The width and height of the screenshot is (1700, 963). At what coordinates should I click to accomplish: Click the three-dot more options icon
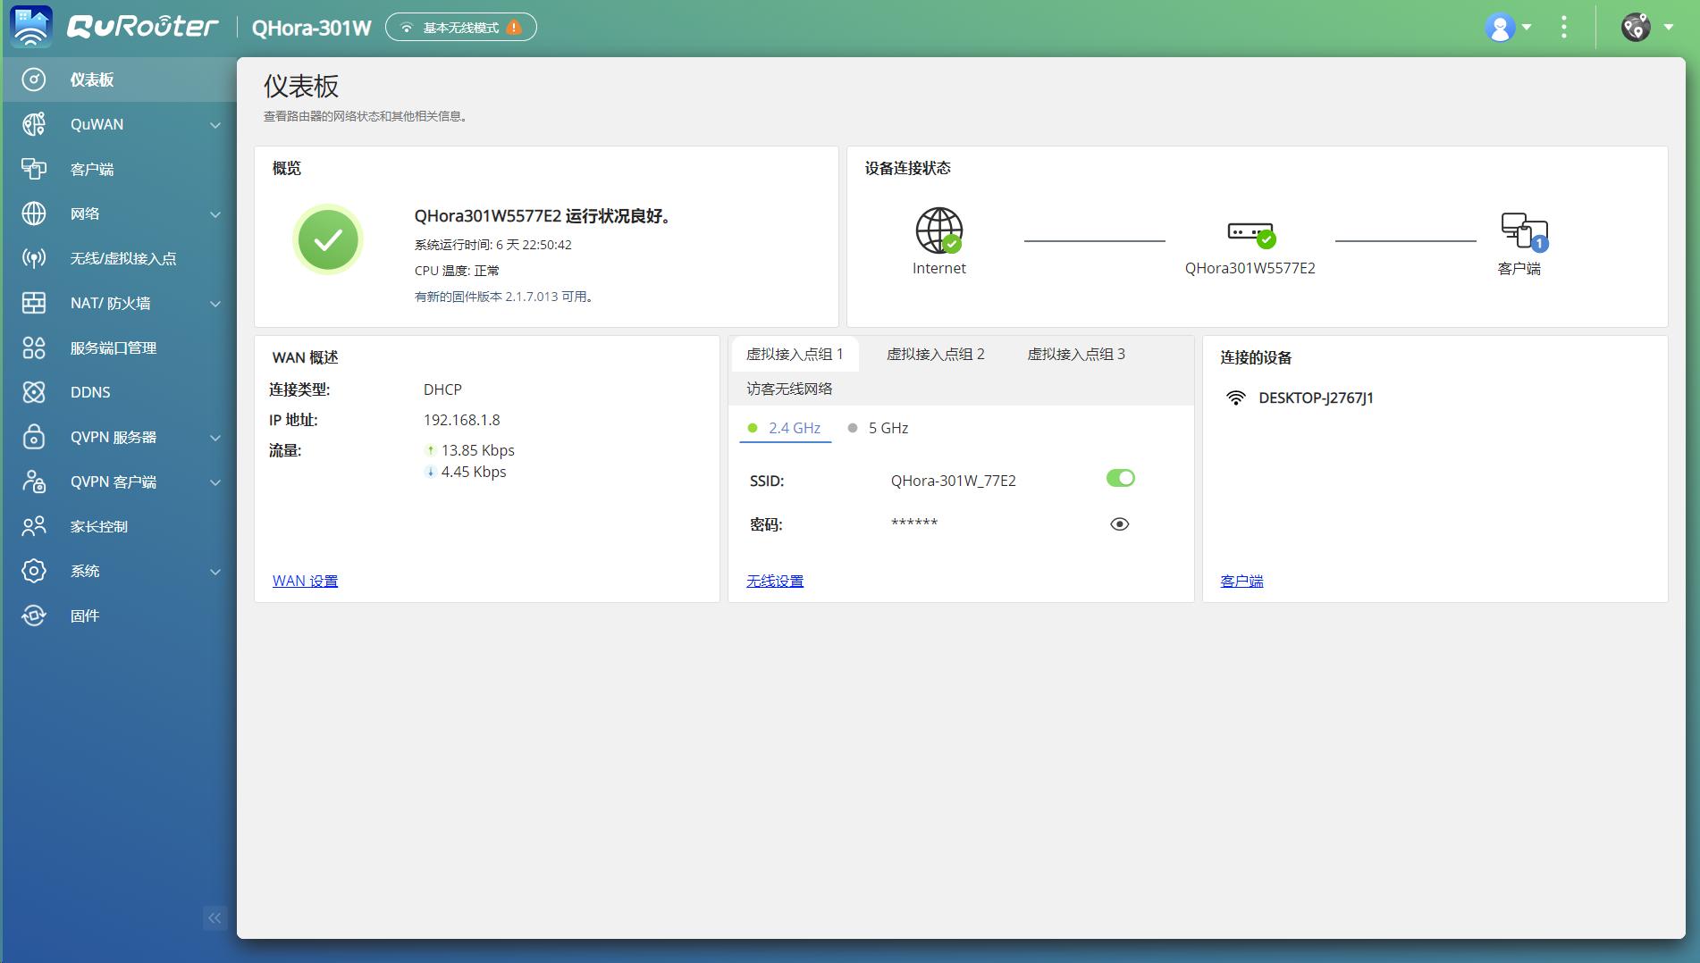[1563, 27]
